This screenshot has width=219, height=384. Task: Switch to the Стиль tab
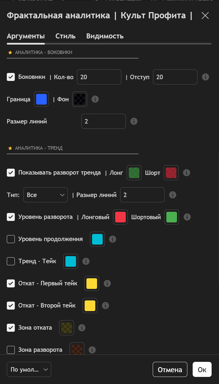[x=65, y=36]
